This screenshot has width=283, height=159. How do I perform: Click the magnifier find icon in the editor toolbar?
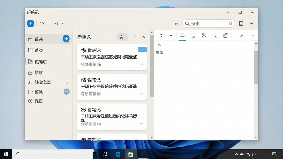click(214, 36)
